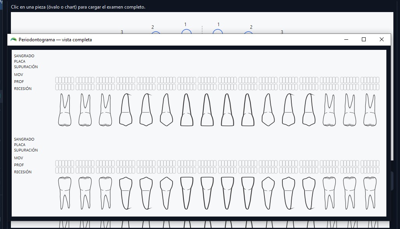The image size is (400, 229).
Task: Click the SANGRADO label in the lower arch section
Action: (24, 139)
